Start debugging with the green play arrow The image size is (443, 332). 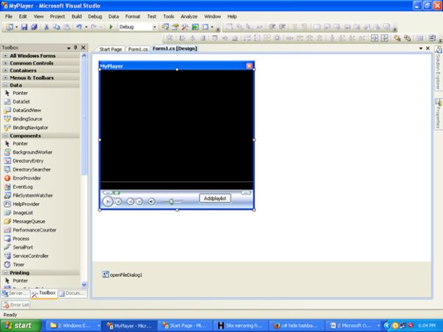click(111, 27)
